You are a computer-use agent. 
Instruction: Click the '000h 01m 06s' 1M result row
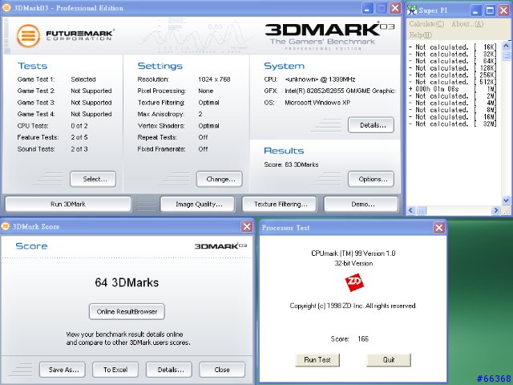(x=452, y=89)
